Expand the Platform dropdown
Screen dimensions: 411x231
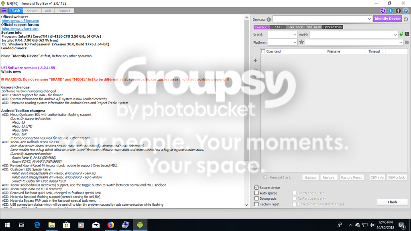[295, 42]
